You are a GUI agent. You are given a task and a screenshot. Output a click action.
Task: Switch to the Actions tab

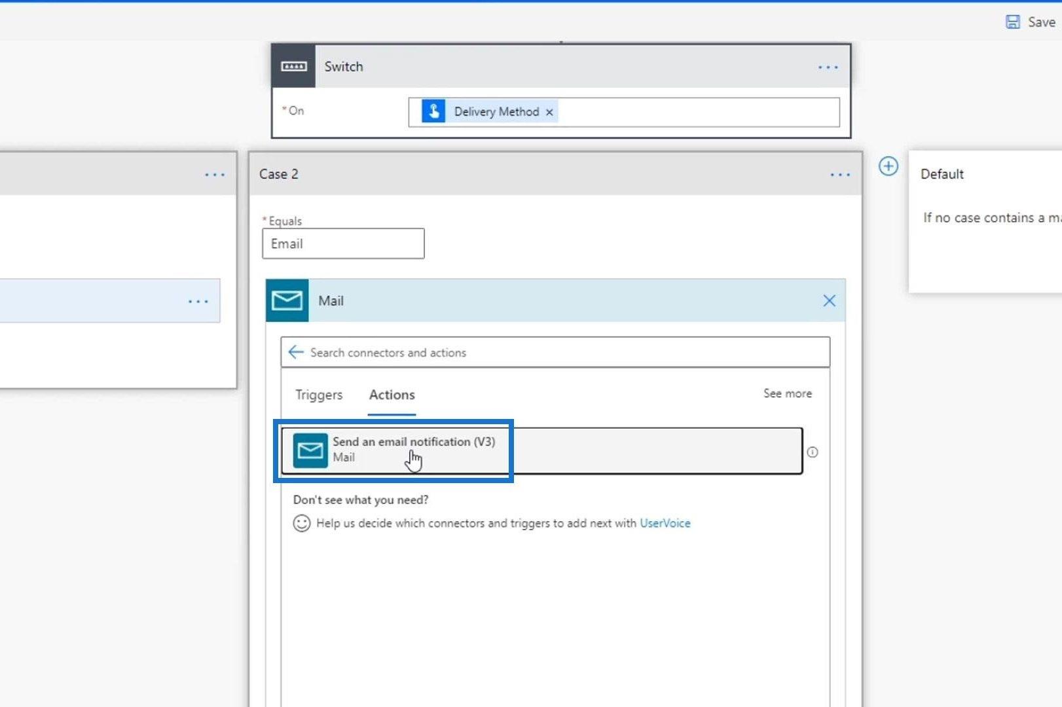pyautogui.click(x=392, y=395)
